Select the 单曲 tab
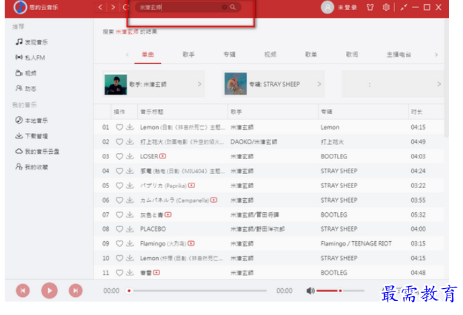The height and width of the screenshot is (315, 463). coord(147,54)
